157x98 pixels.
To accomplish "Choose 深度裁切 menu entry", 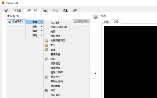I will [x=59, y=64].
